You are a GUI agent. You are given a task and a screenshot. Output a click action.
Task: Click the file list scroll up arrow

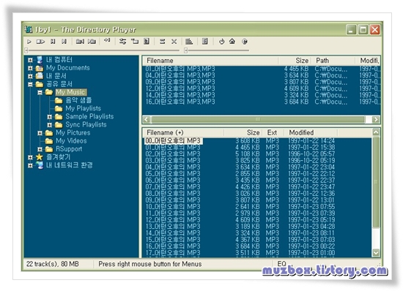pos(376,132)
